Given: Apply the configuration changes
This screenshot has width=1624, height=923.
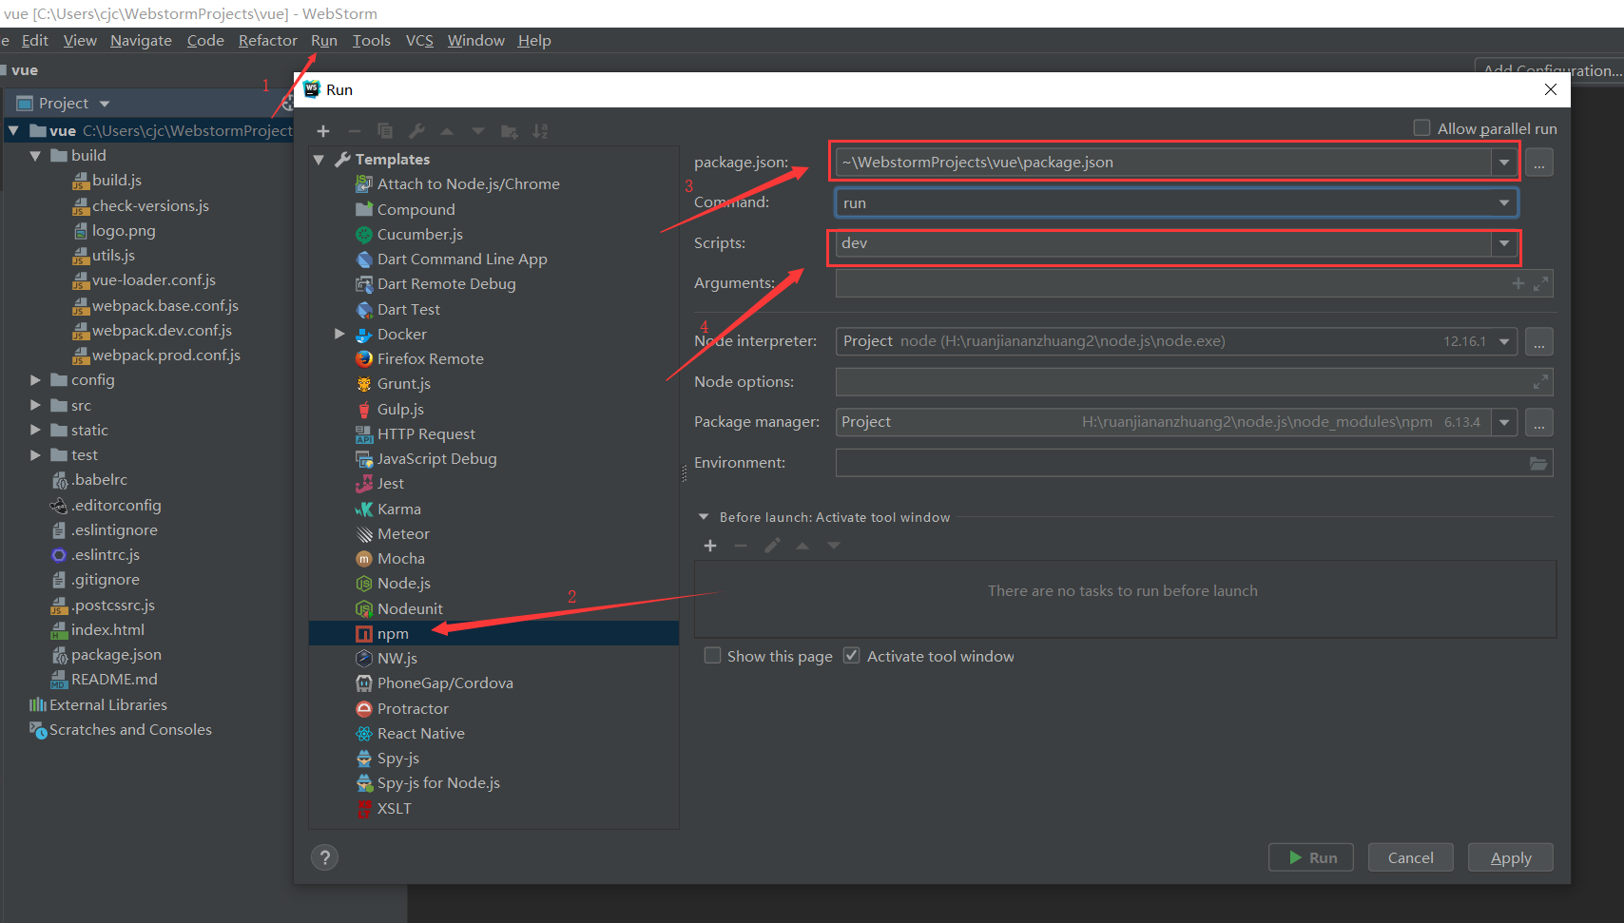Looking at the screenshot, I should [x=1510, y=856].
